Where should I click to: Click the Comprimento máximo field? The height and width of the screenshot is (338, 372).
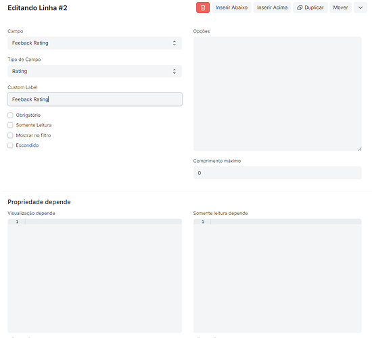point(277,173)
